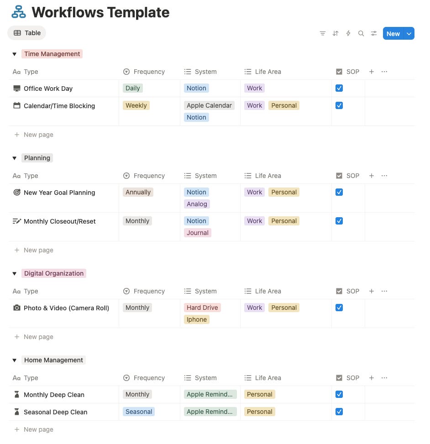Add a property in Time Management group
The width and height of the screenshot is (430, 444).
point(372,72)
